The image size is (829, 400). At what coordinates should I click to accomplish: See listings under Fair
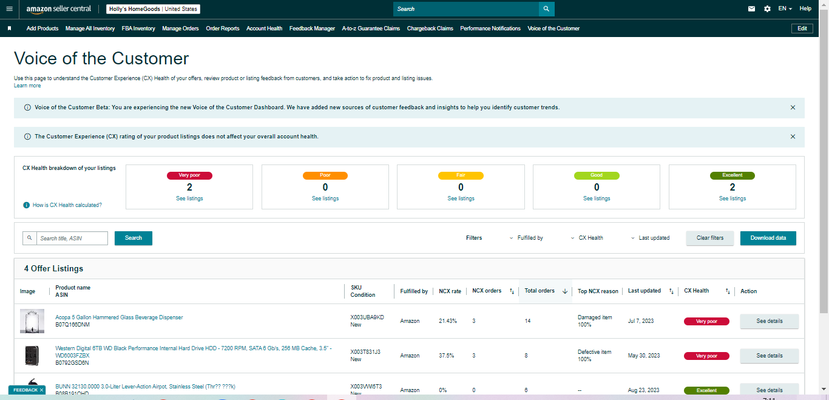click(x=461, y=198)
